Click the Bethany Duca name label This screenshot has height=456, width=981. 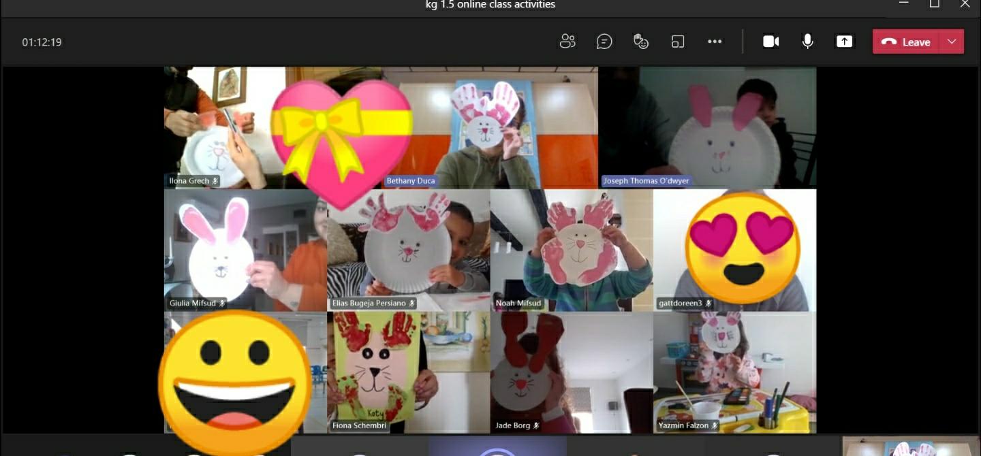(x=410, y=181)
